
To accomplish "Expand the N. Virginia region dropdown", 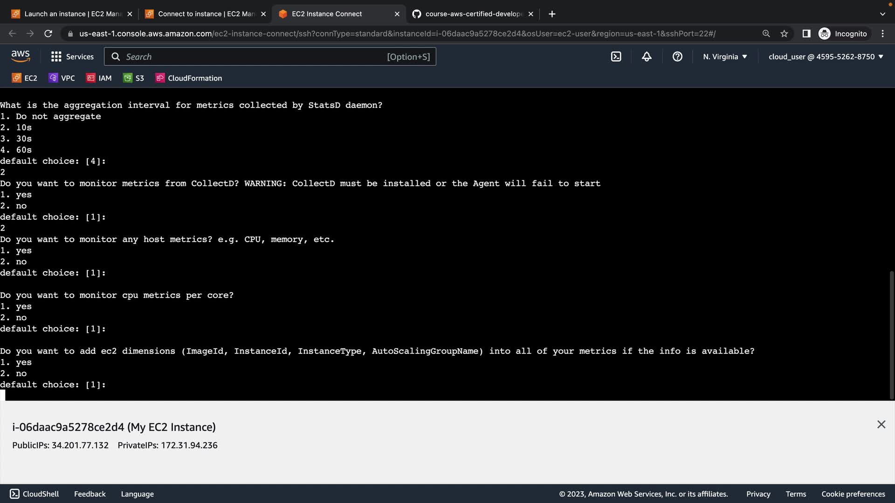I will [x=725, y=57].
